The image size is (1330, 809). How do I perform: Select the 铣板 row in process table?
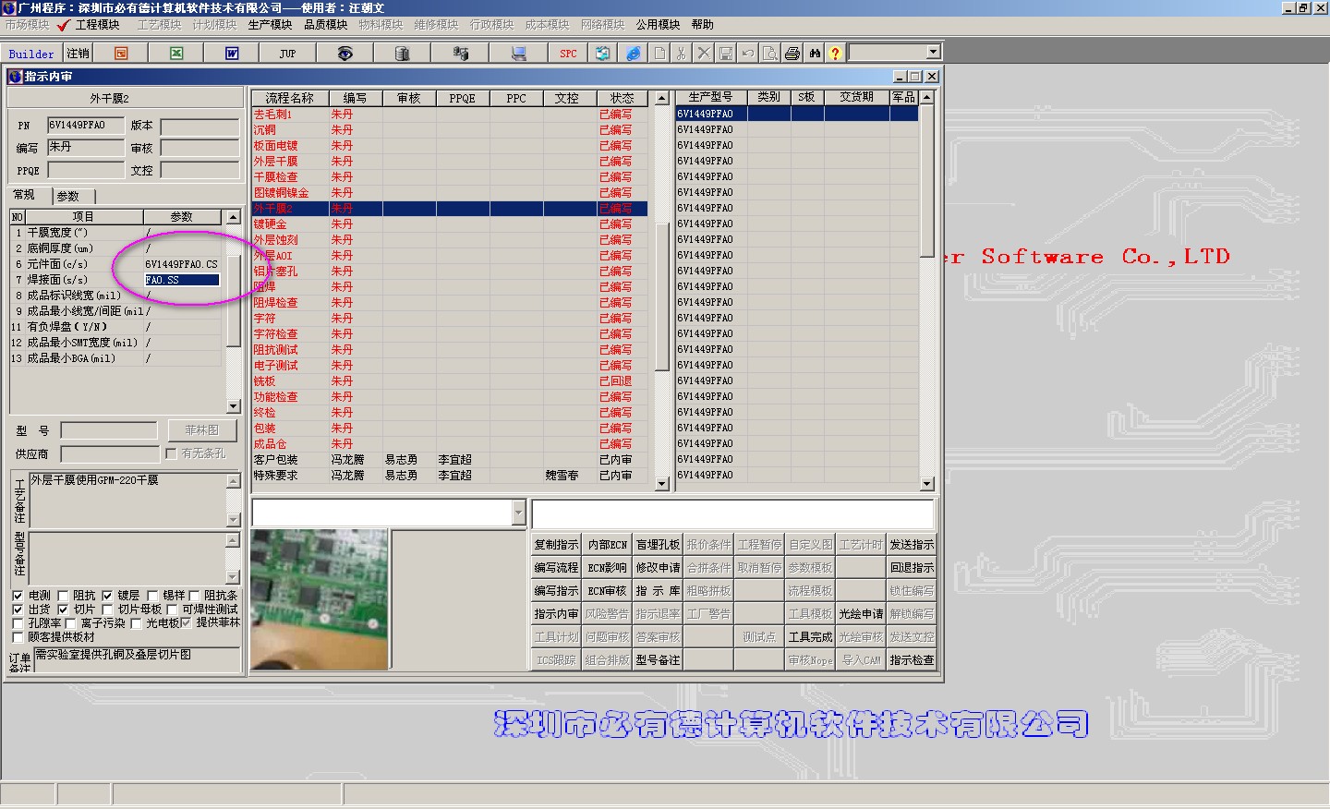pos(450,381)
